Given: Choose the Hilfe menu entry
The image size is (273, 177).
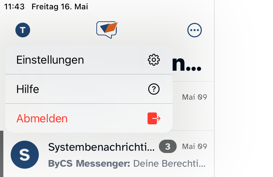Looking at the screenshot, I should pyautogui.click(x=28, y=89).
